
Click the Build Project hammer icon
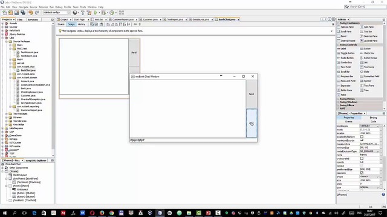83,13
